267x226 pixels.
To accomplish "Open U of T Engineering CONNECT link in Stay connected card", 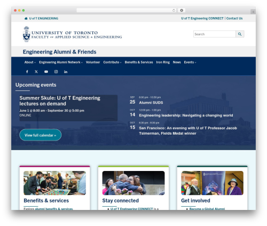I will 131,209.
